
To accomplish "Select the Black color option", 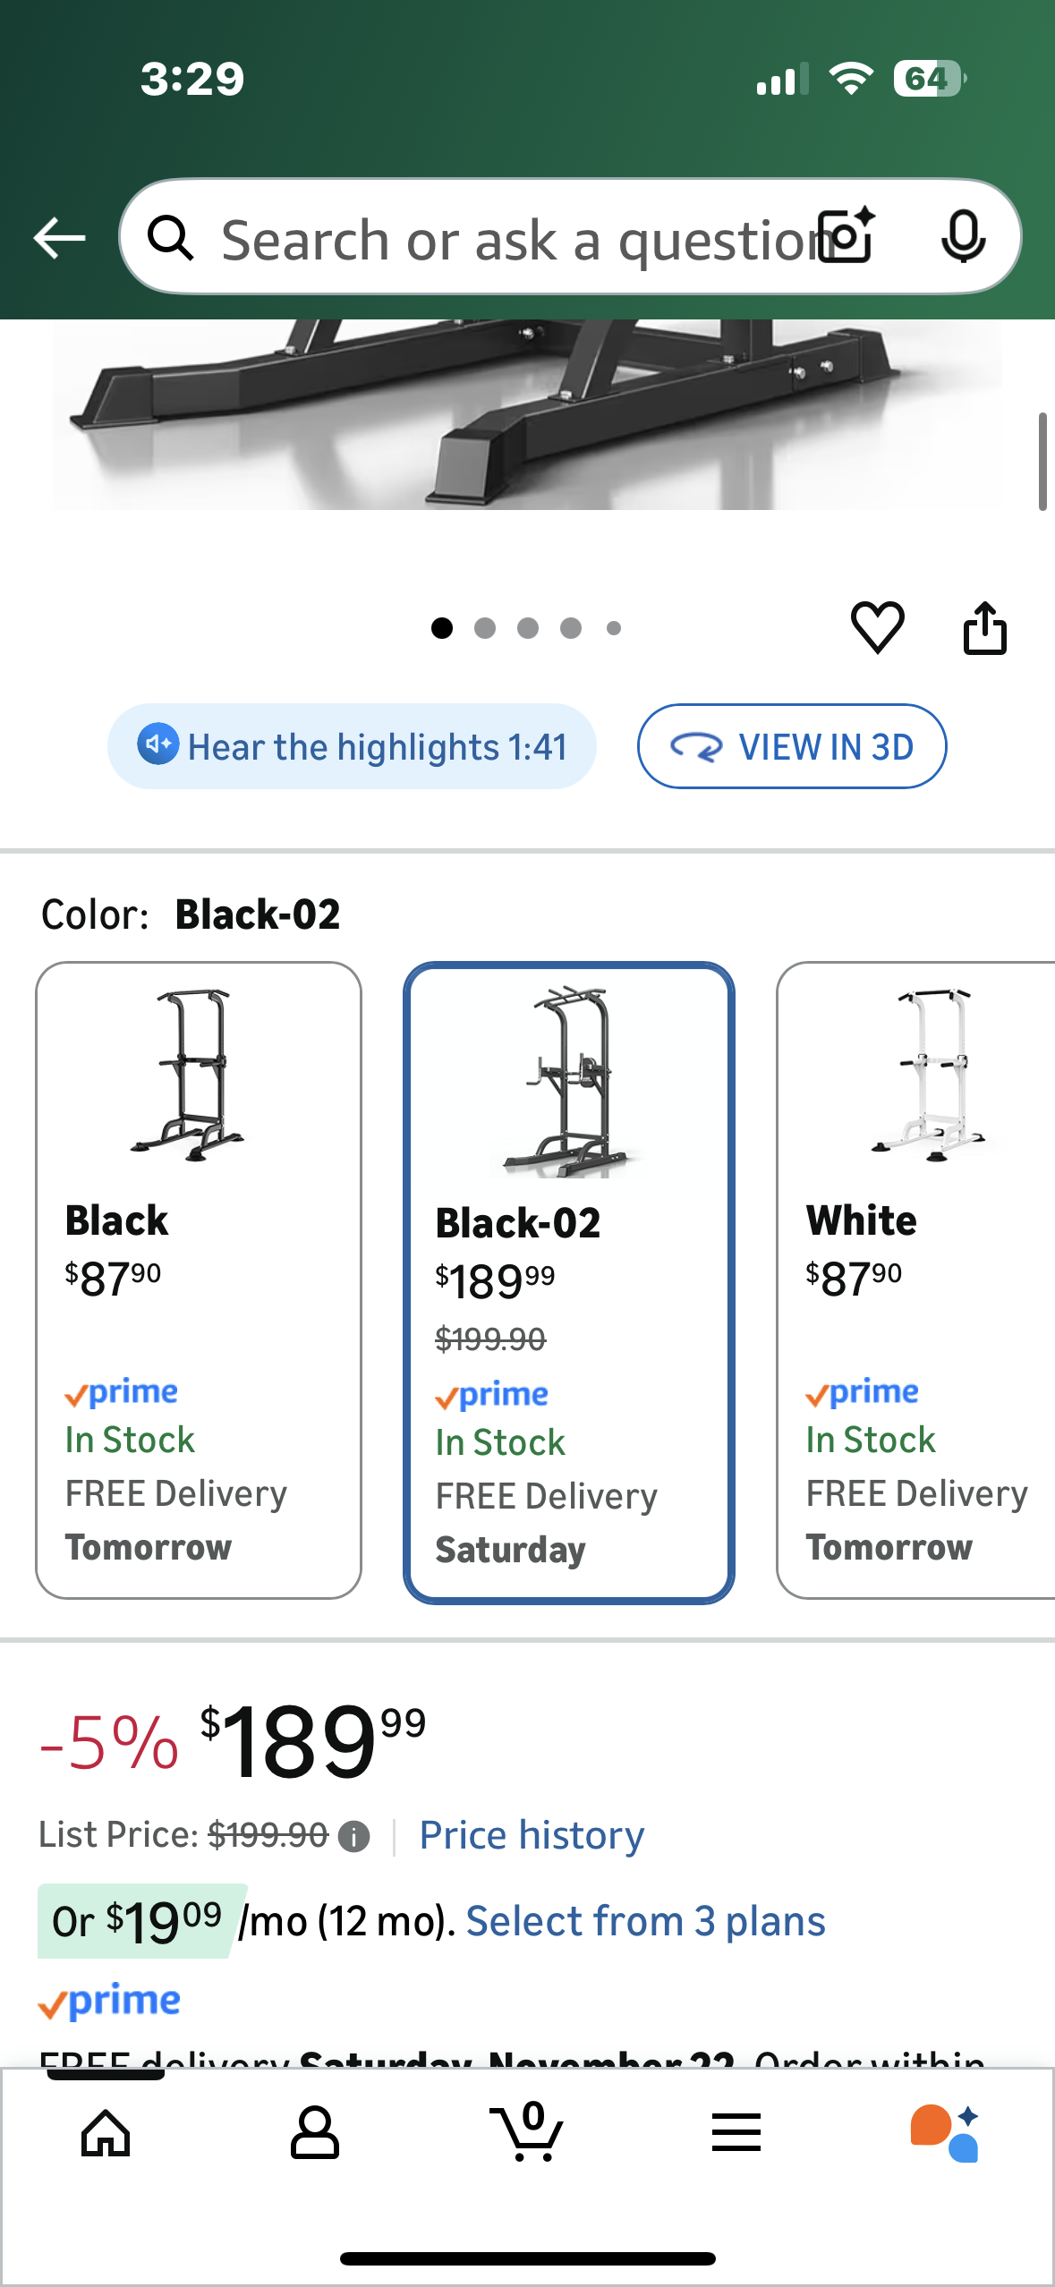I will (199, 1280).
